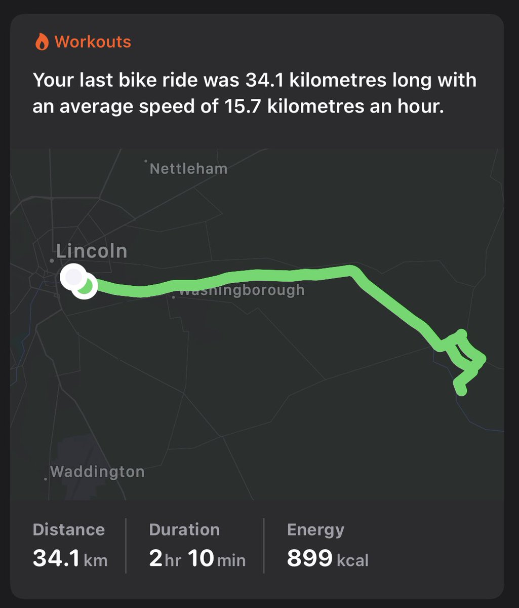This screenshot has width=519, height=608.
Task: Click the Nettleham label on map
Action: (x=189, y=168)
